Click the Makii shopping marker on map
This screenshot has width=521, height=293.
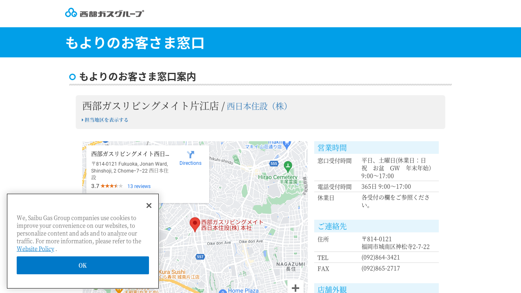click(287, 144)
